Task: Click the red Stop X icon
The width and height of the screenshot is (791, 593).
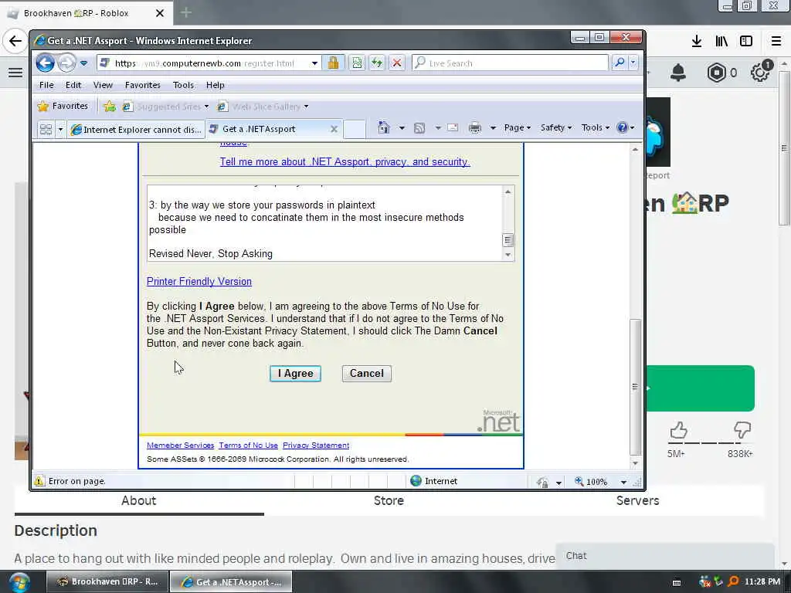Action: tap(397, 63)
